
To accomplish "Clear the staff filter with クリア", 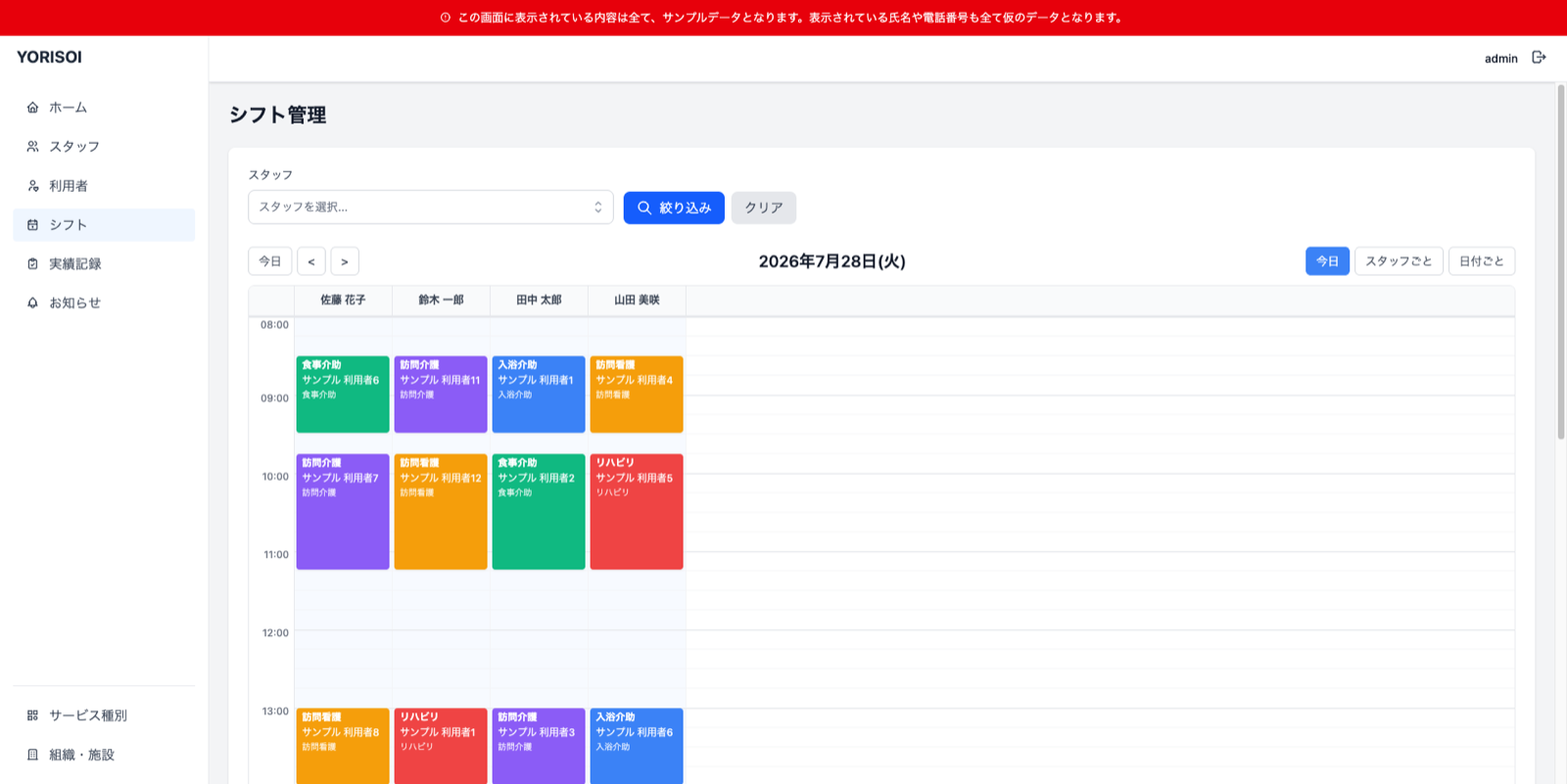I will coord(764,208).
